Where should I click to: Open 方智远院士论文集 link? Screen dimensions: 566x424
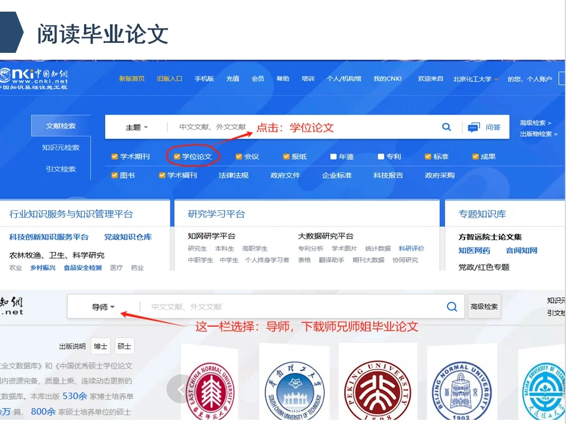(x=490, y=237)
